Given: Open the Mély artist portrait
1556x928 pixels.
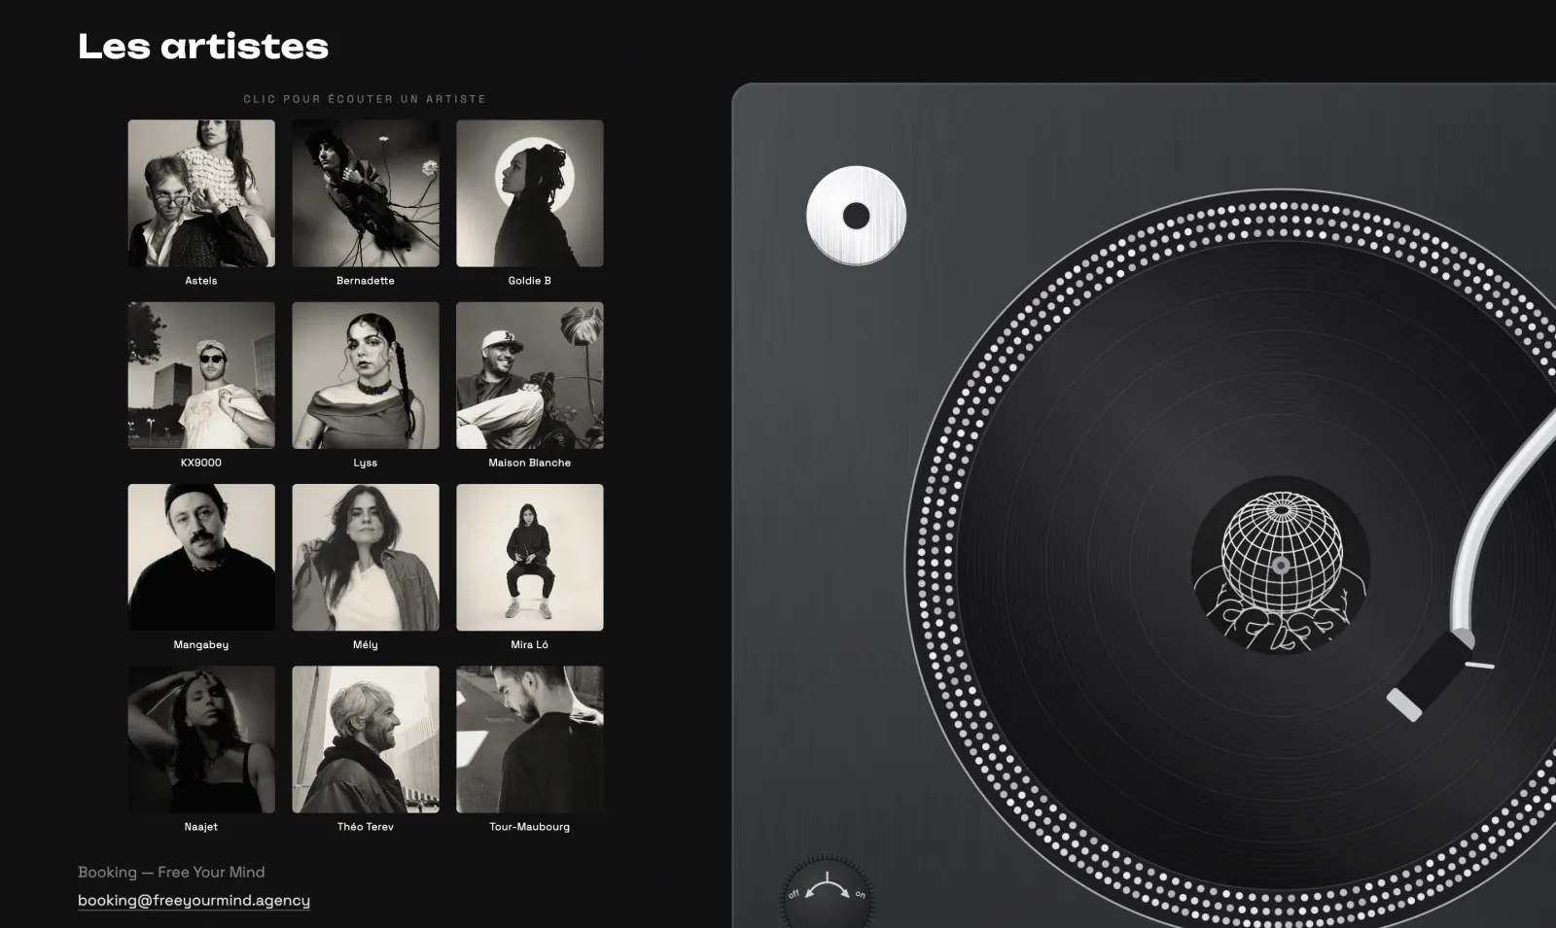Looking at the screenshot, I should 366,558.
